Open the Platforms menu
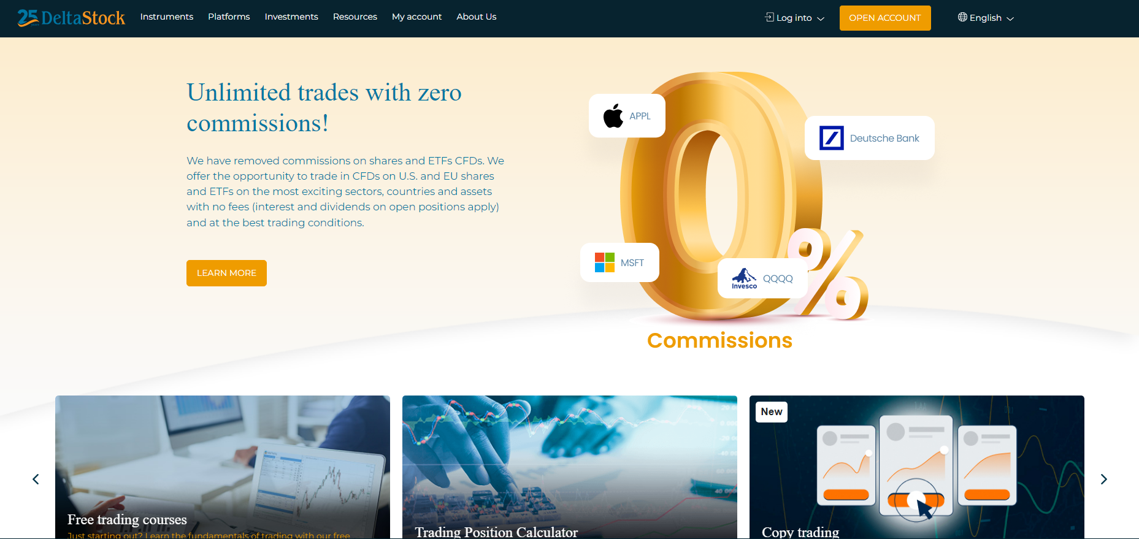 [229, 17]
